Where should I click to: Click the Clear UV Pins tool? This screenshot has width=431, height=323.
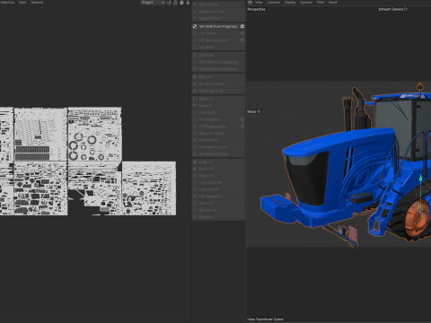218,18
